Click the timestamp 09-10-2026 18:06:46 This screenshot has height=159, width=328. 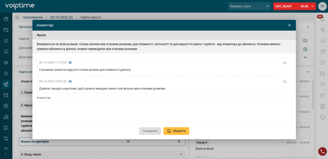pyautogui.click(x=53, y=81)
